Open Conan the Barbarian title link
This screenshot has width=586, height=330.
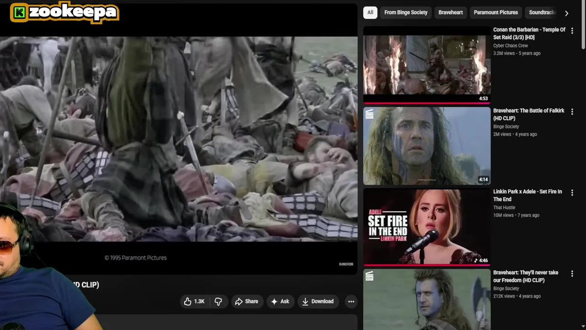[x=529, y=33]
